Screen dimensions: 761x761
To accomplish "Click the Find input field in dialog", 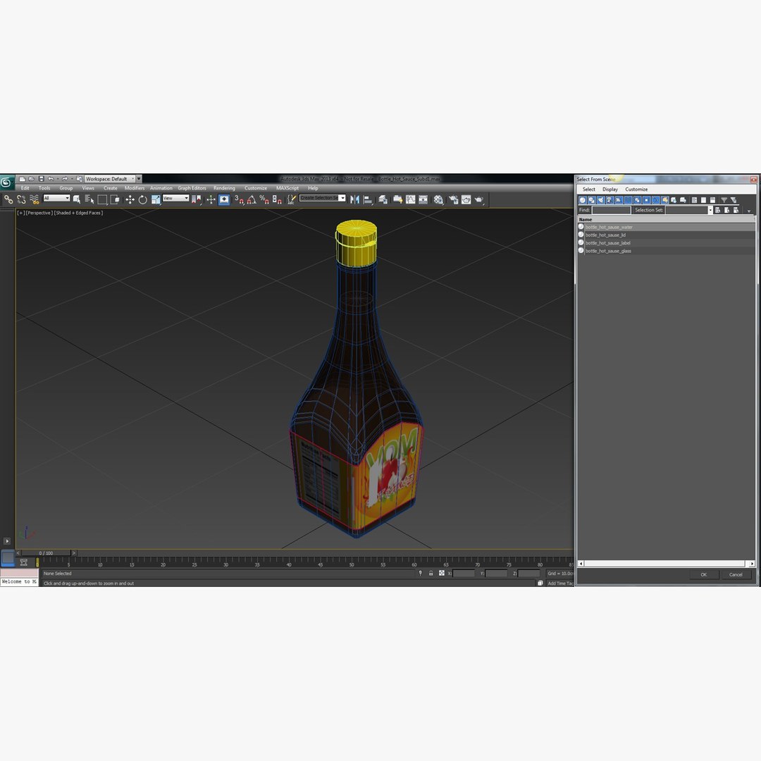I will click(x=611, y=210).
